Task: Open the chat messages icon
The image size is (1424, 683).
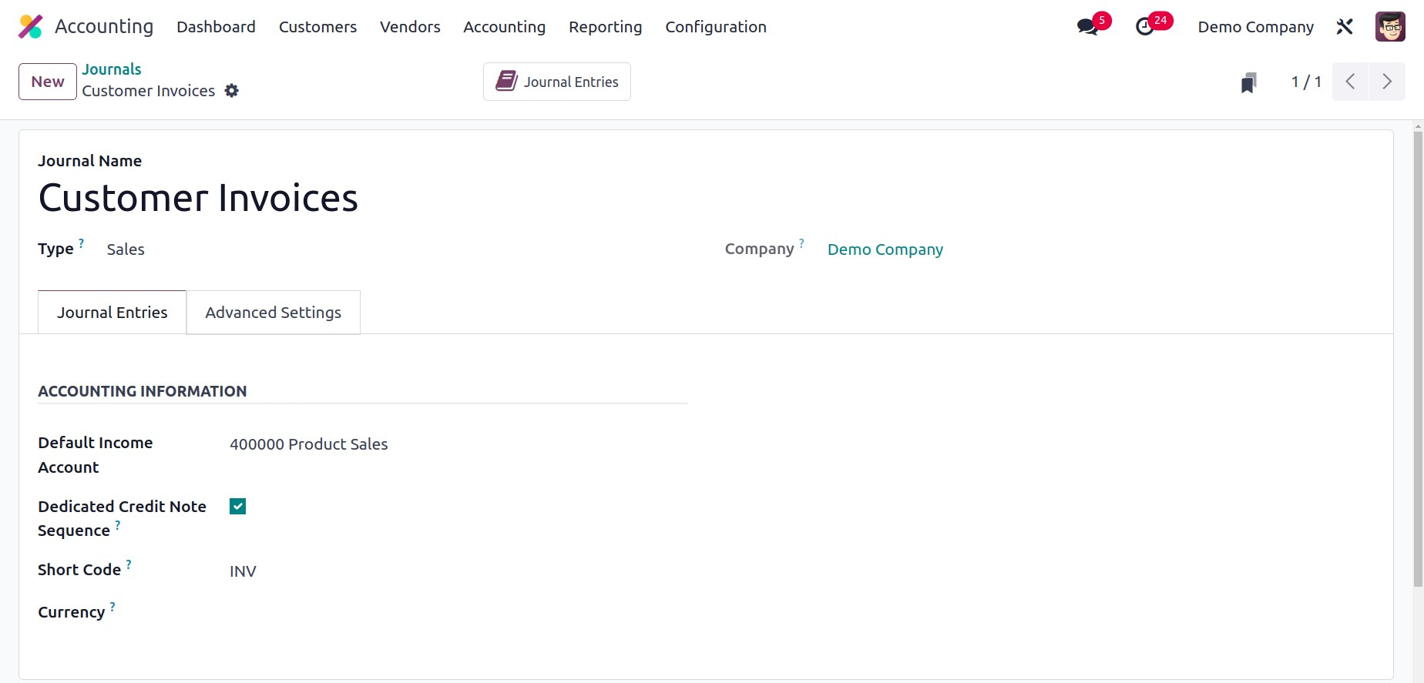Action: (x=1087, y=27)
